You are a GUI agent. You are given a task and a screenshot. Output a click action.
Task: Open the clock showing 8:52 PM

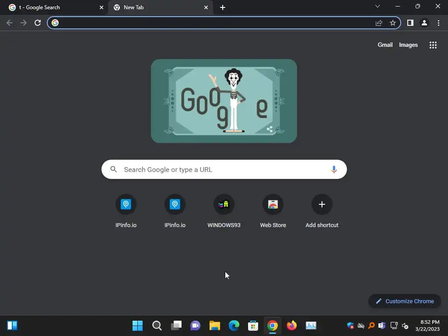click(427, 325)
